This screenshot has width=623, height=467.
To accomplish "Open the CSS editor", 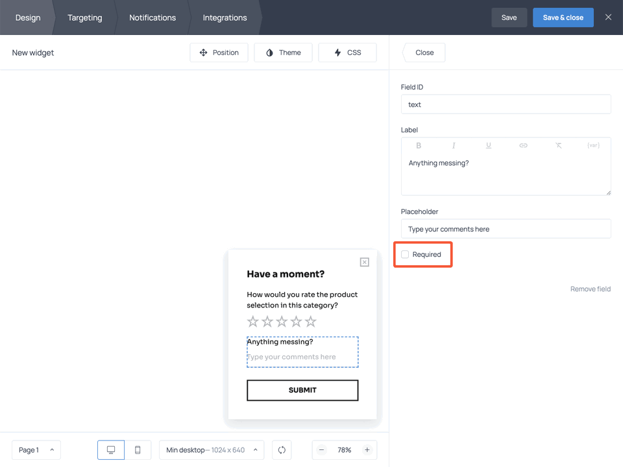I will click(x=347, y=53).
